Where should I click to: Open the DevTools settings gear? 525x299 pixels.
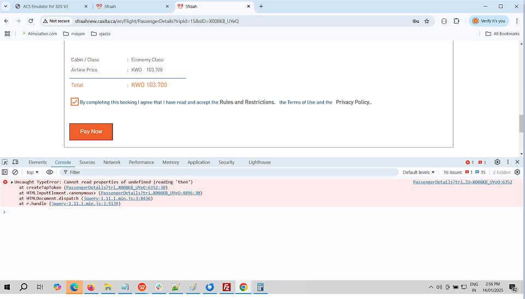497,162
